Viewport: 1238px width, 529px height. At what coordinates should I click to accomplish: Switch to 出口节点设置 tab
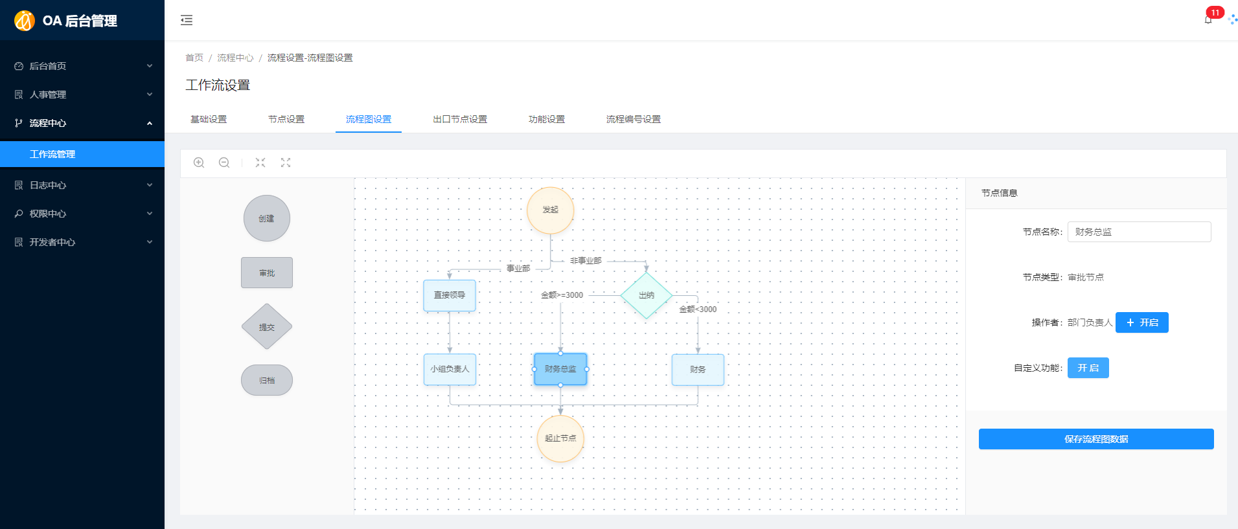click(x=460, y=119)
